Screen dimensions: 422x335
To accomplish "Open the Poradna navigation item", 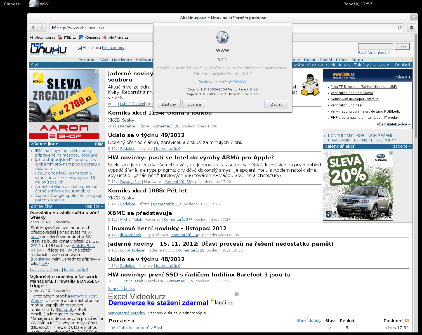I will click(87, 60).
